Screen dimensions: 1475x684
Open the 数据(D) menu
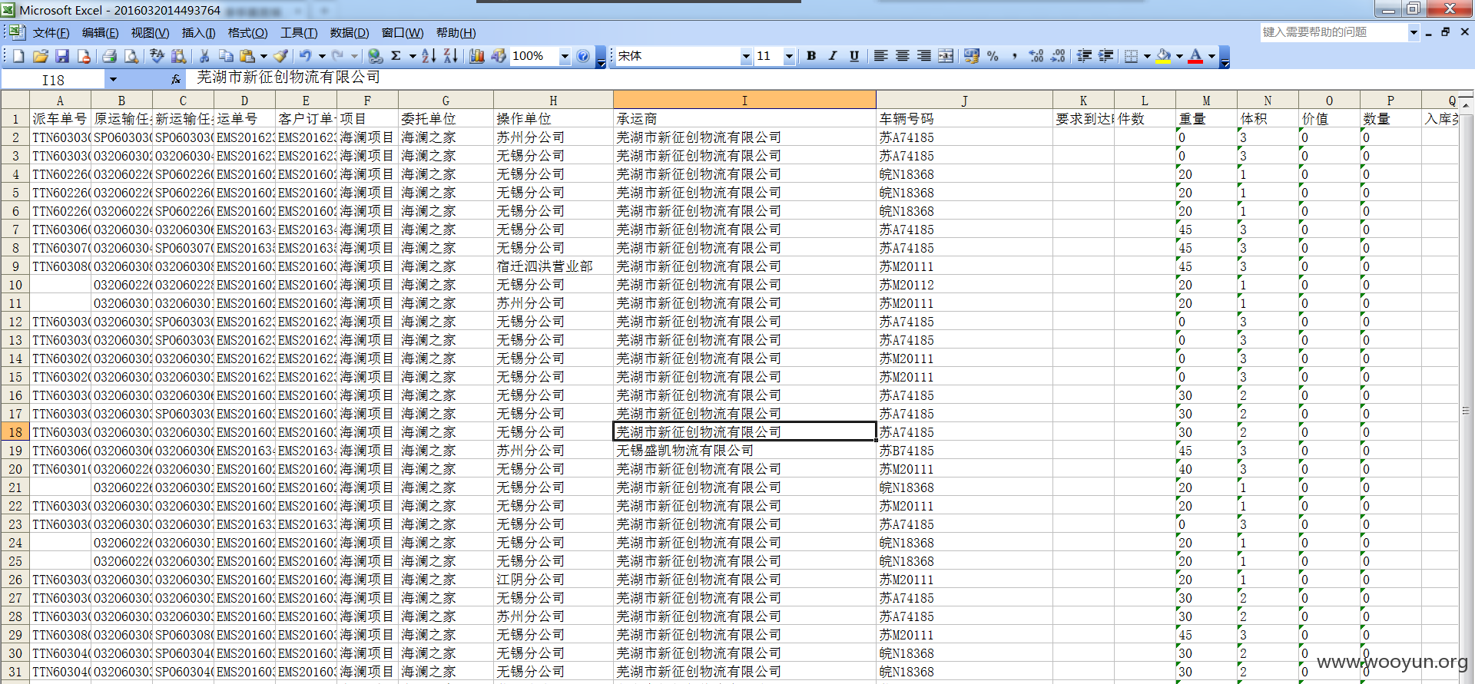350,33
